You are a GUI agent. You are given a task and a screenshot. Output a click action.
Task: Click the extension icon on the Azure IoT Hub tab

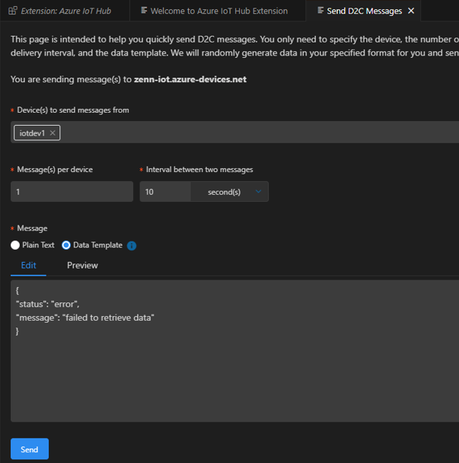(13, 11)
